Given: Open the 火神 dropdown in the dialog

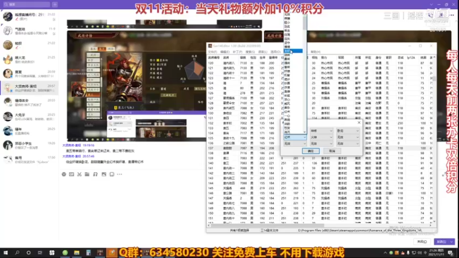Looking at the screenshot, I should (321, 137).
